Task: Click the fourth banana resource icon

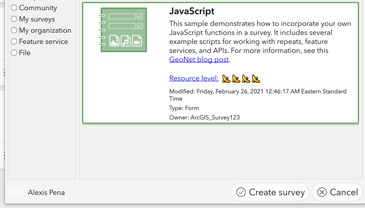Action: click(x=256, y=79)
